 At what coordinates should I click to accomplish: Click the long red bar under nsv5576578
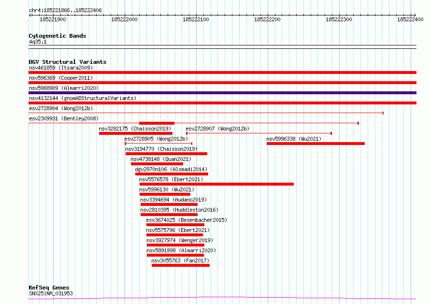(216, 184)
